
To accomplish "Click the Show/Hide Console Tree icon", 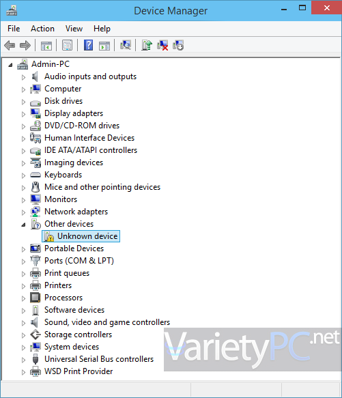I will pos(46,46).
